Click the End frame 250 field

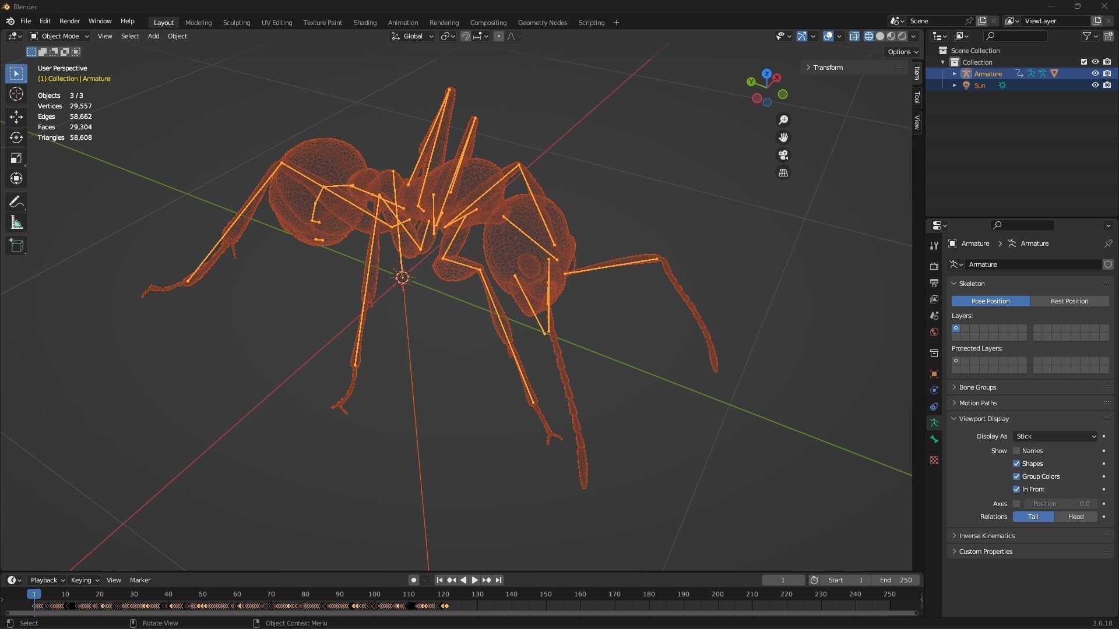pyautogui.click(x=896, y=580)
